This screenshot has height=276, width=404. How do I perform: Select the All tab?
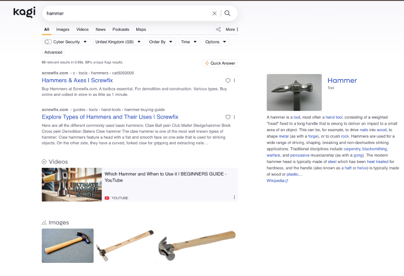[46, 29]
